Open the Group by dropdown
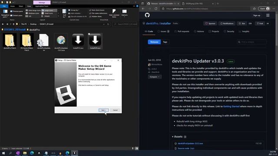Viewport: 278px width, 156px height. point(74,10)
